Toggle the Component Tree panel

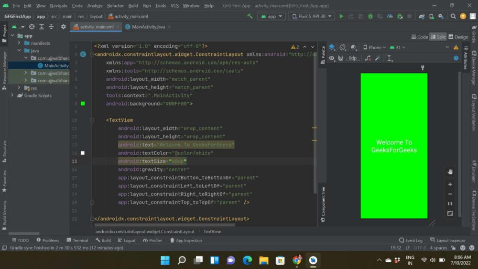pyautogui.click(x=323, y=204)
